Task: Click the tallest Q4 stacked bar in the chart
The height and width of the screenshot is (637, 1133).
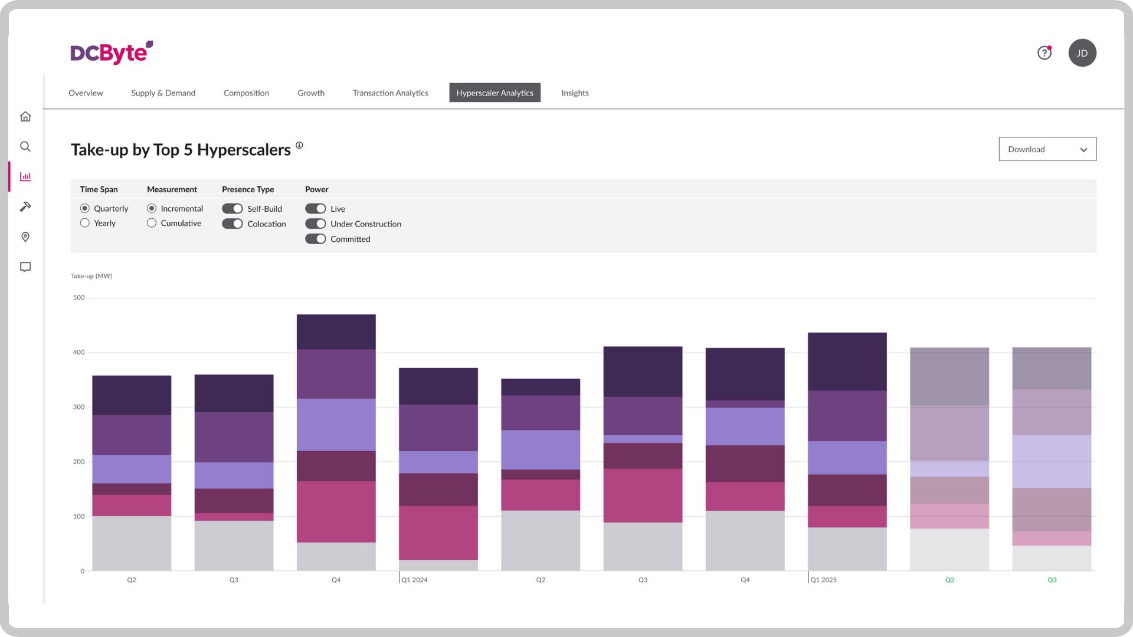Action: pos(336,442)
